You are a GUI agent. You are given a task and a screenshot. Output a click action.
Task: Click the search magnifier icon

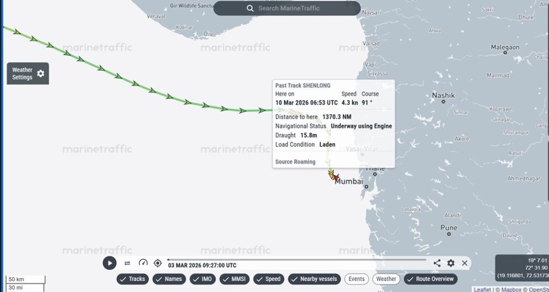(x=250, y=8)
